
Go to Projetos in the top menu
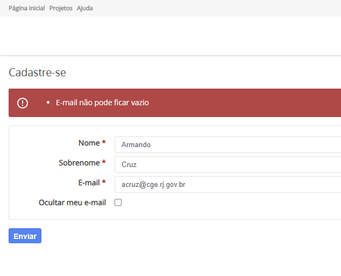(x=61, y=8)
